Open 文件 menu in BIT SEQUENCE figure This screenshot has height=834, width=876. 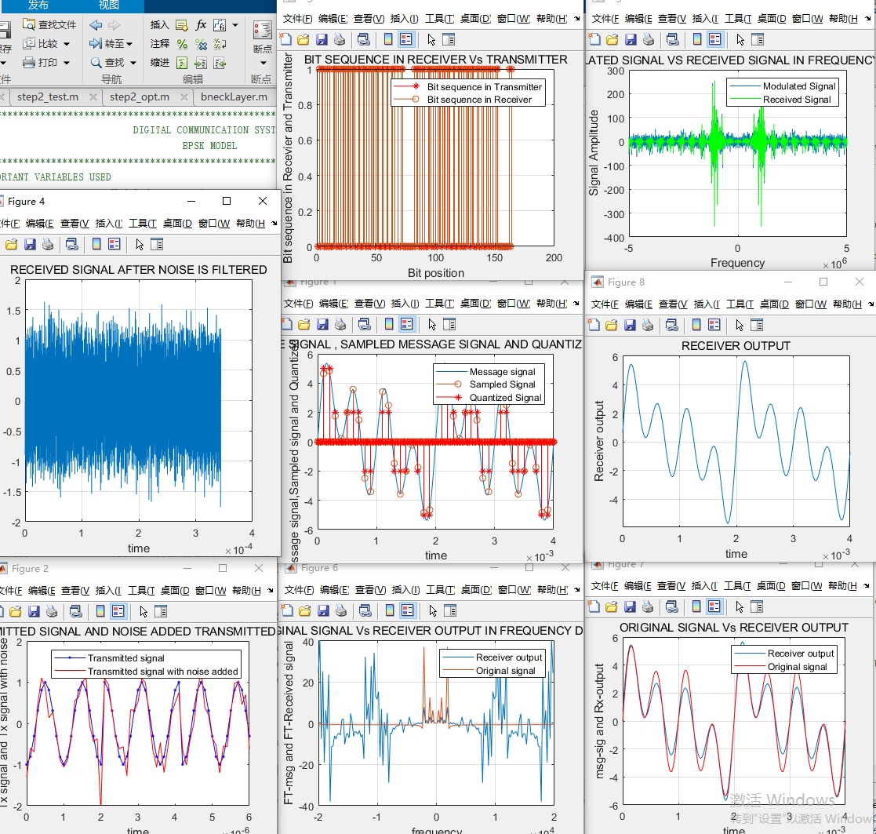(x=297, y=19)
